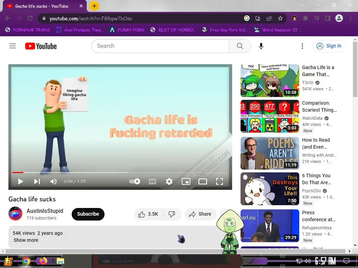The width and height of the screenshot is (358, 268).
Task: Expand hidden system tray icons chevron
Action: click(291, 261)
